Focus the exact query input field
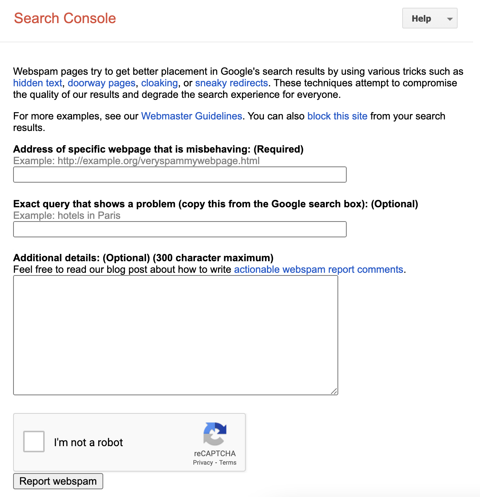The height and width of the screenshot is (497, 480). (180, 229)
